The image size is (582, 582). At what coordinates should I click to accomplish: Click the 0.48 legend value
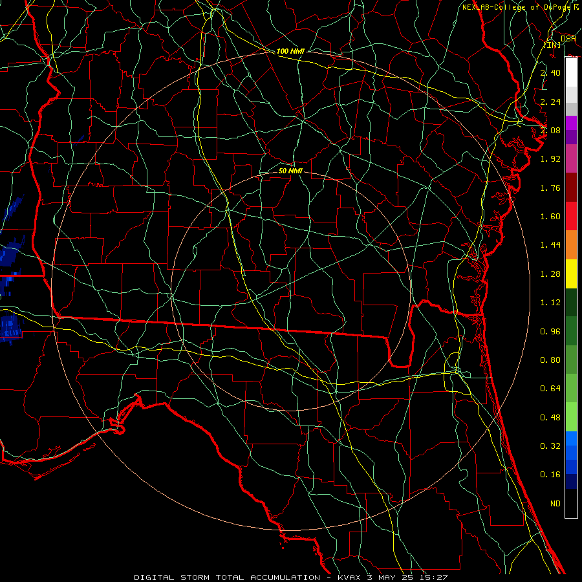550,418
